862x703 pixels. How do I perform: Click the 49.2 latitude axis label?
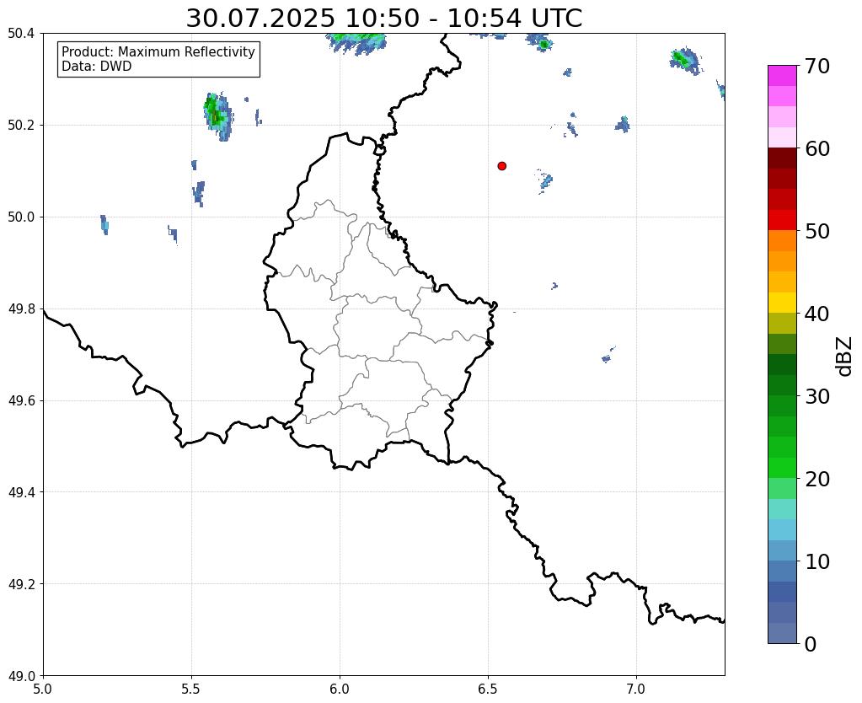[21, 584]
